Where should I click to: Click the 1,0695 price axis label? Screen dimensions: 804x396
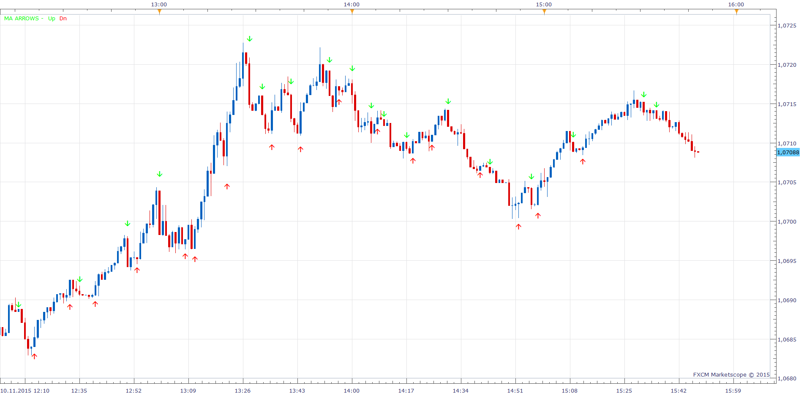coord(787,261)
